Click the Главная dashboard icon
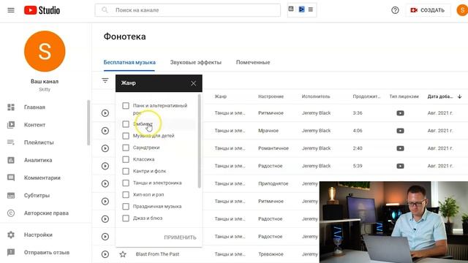 click(11, 107)
